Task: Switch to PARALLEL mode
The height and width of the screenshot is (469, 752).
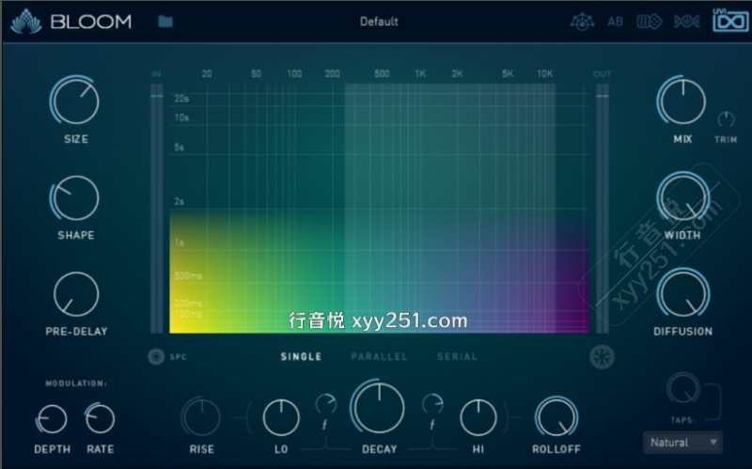Action: pyautogui.click(x=379, y=356)
